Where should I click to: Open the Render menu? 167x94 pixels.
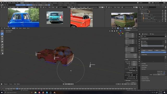[10, 3]
